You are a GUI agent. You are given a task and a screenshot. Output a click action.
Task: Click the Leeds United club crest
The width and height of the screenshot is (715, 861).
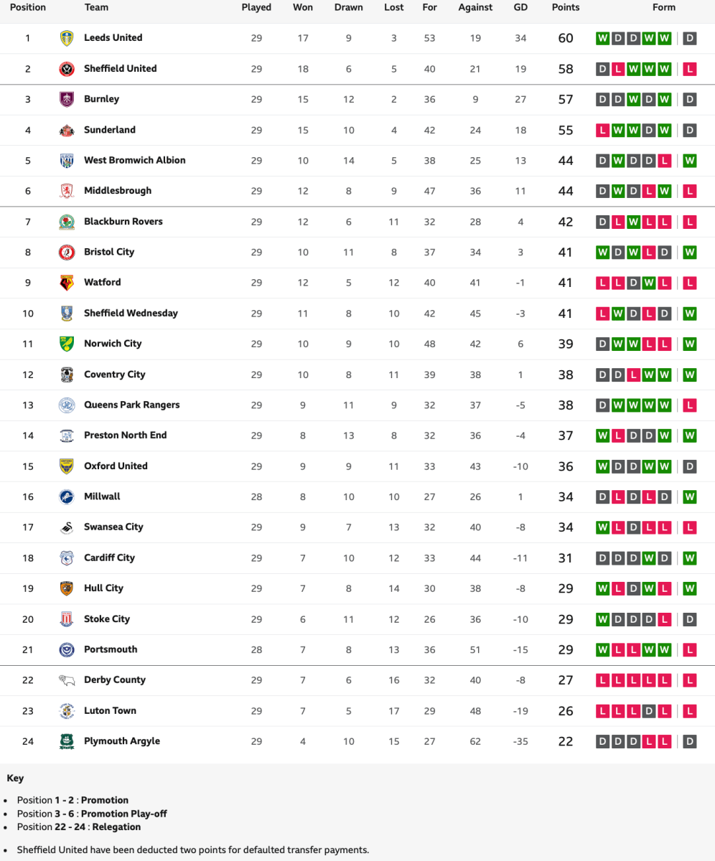coord(67,38)
